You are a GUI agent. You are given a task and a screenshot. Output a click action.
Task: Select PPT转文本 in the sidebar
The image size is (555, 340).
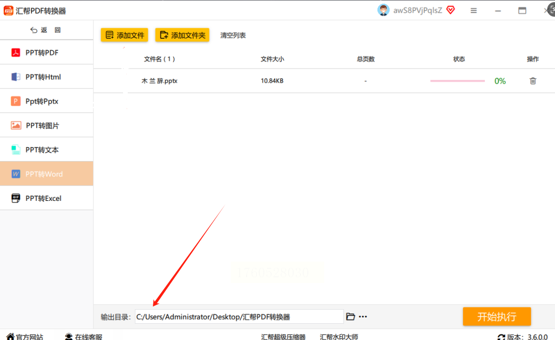(47, 150)
